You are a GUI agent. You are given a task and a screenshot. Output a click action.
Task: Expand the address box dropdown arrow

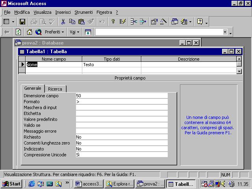coord(225,32)
